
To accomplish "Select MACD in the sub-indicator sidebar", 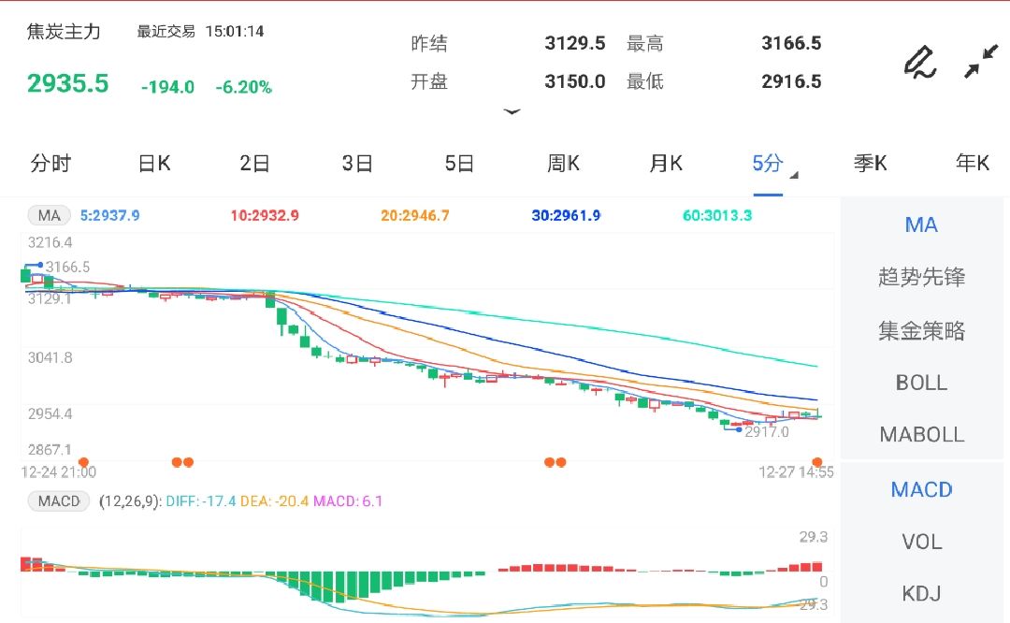I will [x=922, y=489].
